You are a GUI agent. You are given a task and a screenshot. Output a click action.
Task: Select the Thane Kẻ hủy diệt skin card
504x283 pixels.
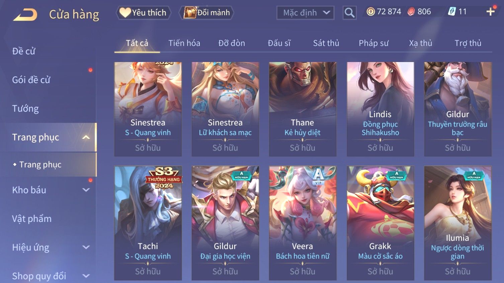click(x=303, y=109)
